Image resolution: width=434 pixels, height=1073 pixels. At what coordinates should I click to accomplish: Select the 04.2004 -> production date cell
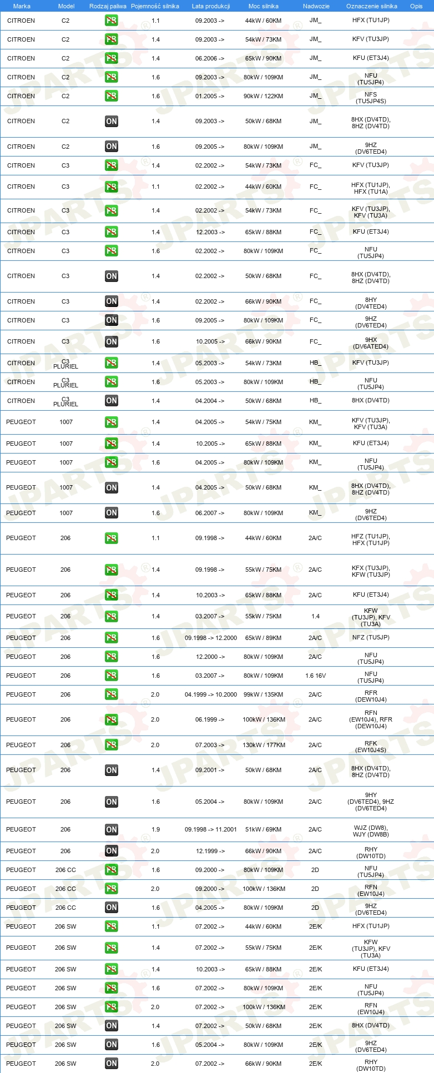(210, 401)
